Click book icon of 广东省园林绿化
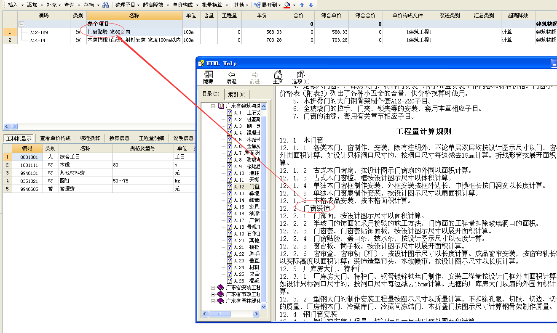This screenshot has height=333, width=557. click(221, 301)
